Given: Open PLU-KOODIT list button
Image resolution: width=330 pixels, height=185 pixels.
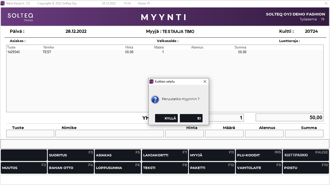Looking at the screenshot, I should (x=259, y=155).
